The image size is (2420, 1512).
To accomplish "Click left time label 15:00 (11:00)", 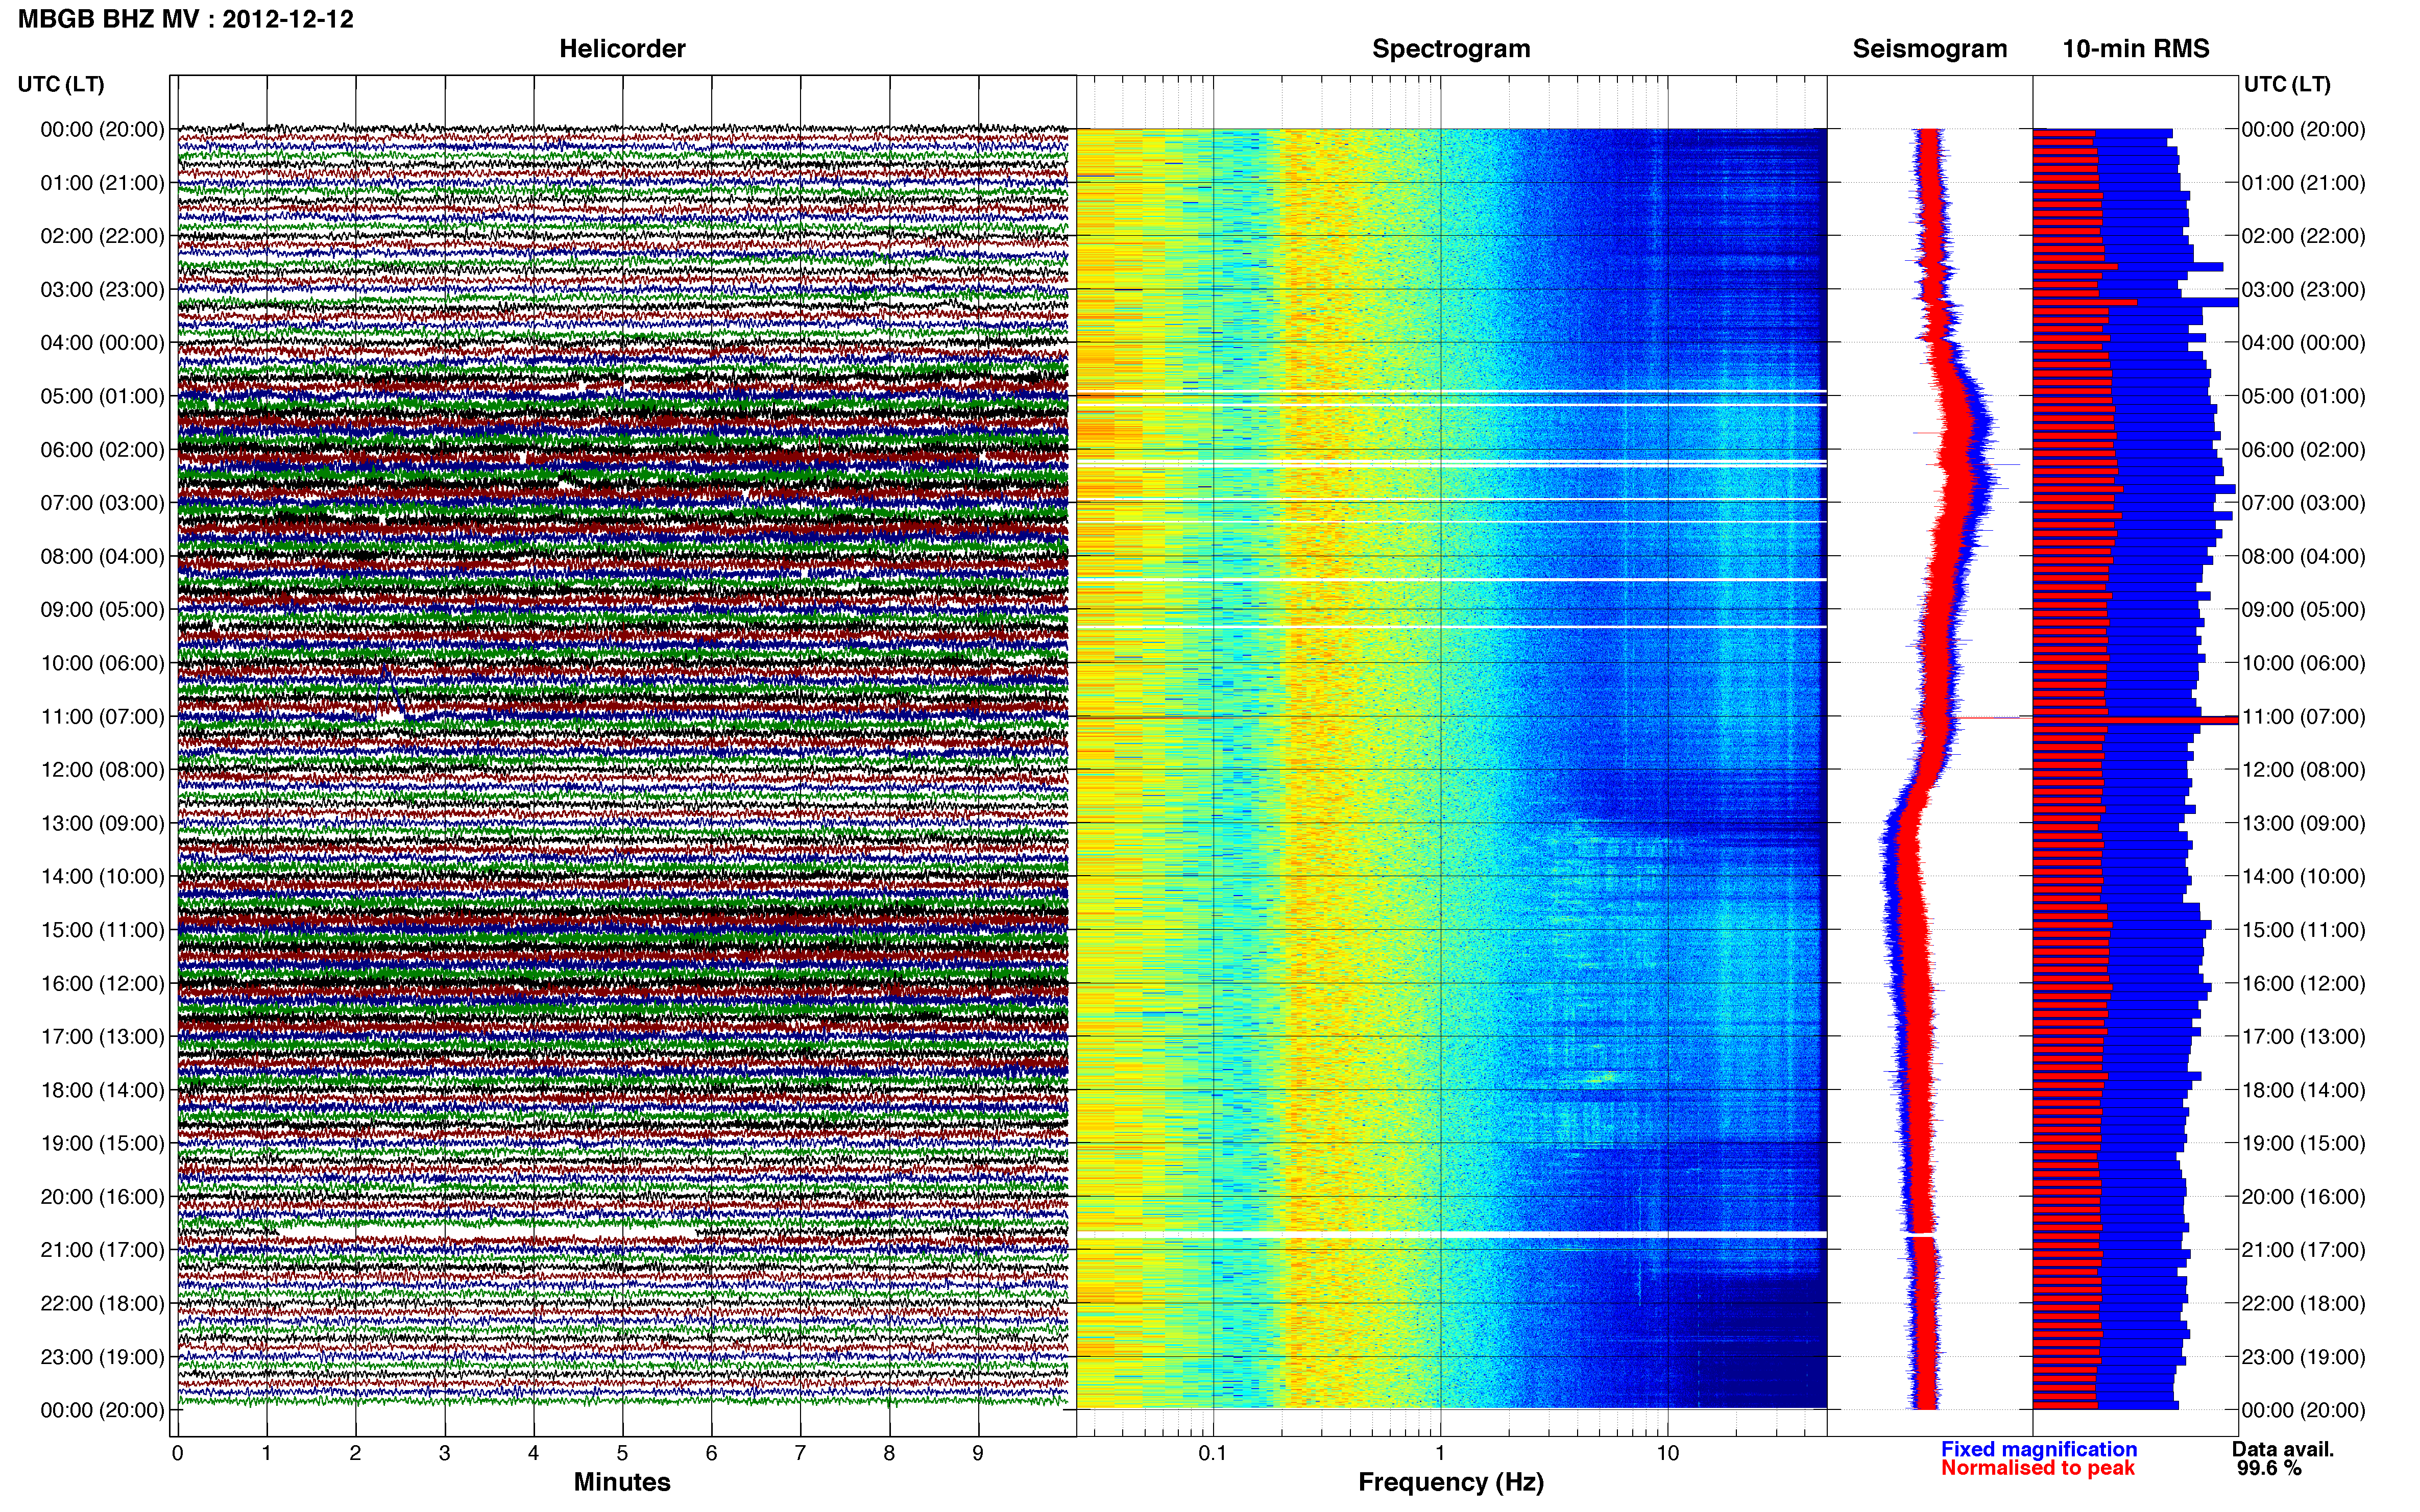I will 102,930.
